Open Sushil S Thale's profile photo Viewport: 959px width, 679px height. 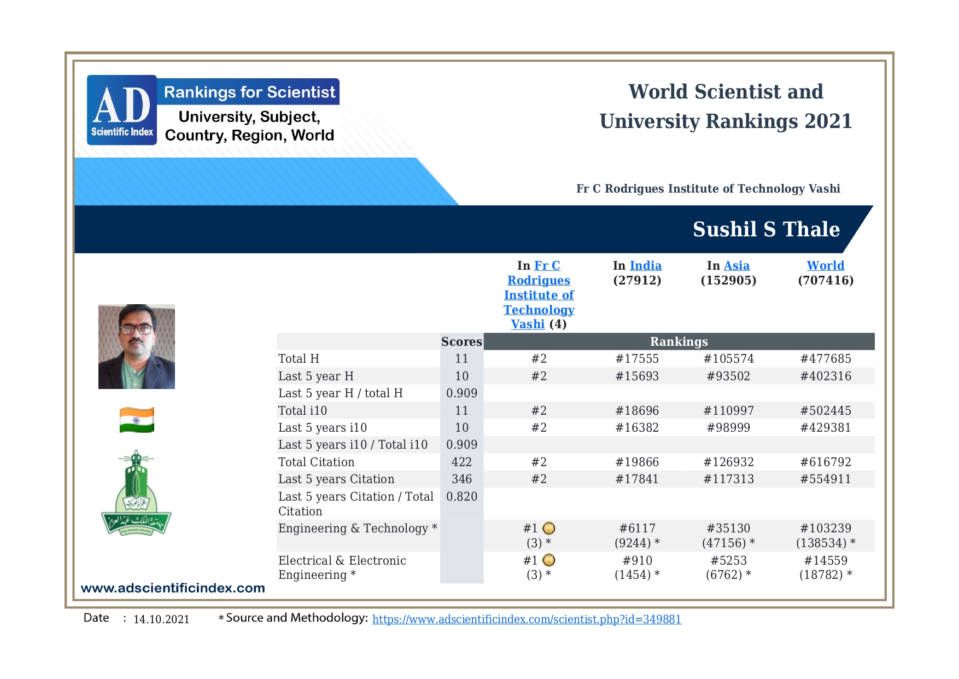(137, 346)
